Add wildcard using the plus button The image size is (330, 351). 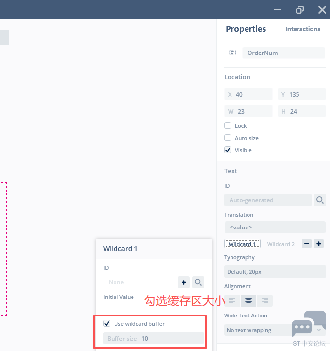click(319, 244)
